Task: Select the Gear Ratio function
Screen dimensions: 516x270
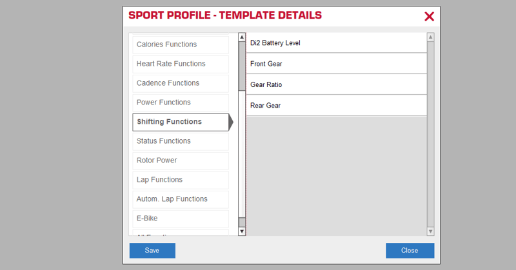Action: (x=335, y=84)
